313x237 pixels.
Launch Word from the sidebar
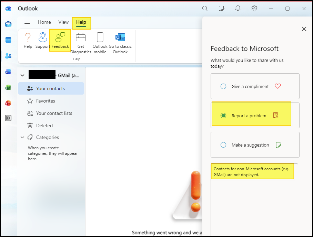[8, 72]
